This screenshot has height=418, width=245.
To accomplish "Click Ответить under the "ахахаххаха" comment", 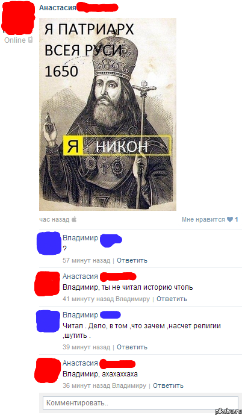I will [x=168, y=385].
